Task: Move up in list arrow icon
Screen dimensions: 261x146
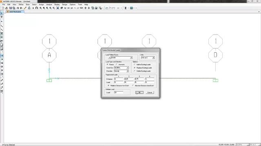Action: click(86, 8)
